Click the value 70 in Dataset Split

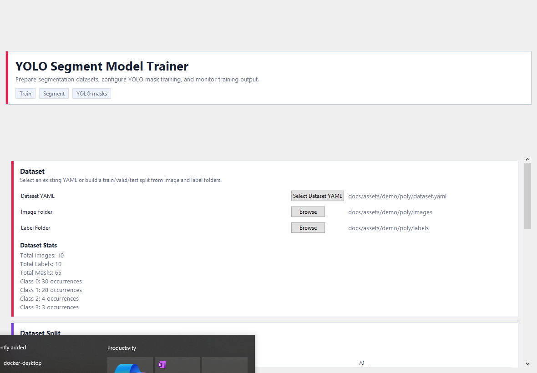[361, 363]
